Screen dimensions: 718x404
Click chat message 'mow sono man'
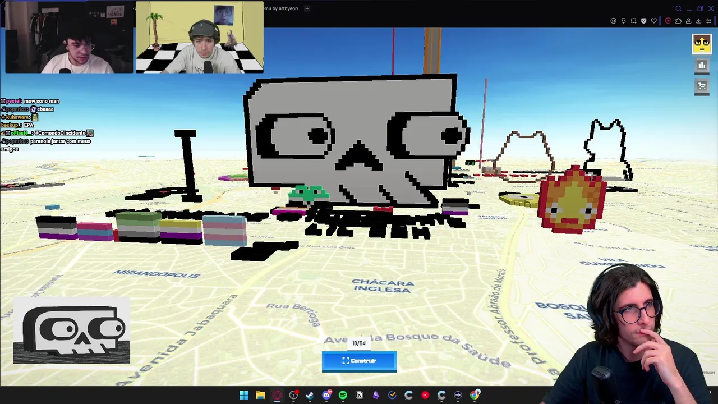[x=41, y=101]
